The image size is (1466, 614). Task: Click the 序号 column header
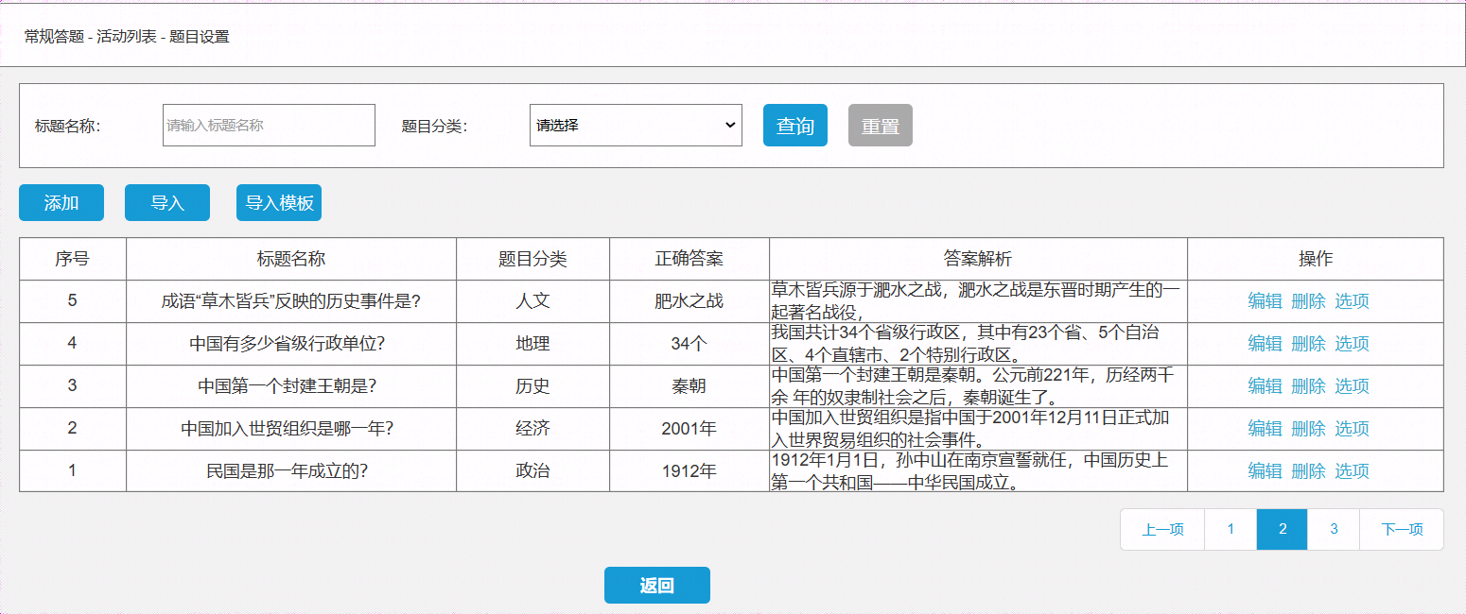click(73, 259)
